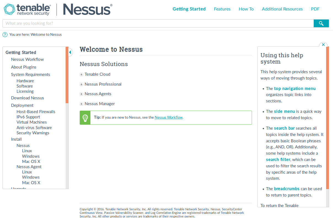The image size is (333, 218).
Task: Click inside the search input field
Action: (x=157, y=23)
